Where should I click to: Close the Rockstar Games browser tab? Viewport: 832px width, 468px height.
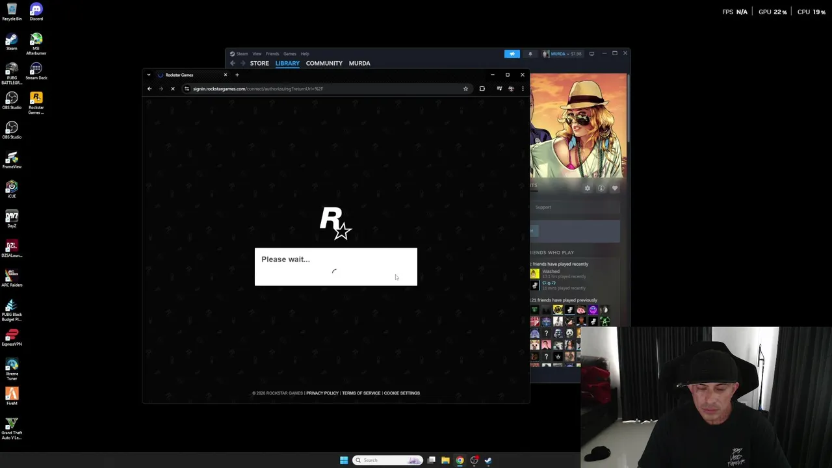point(226,75)
